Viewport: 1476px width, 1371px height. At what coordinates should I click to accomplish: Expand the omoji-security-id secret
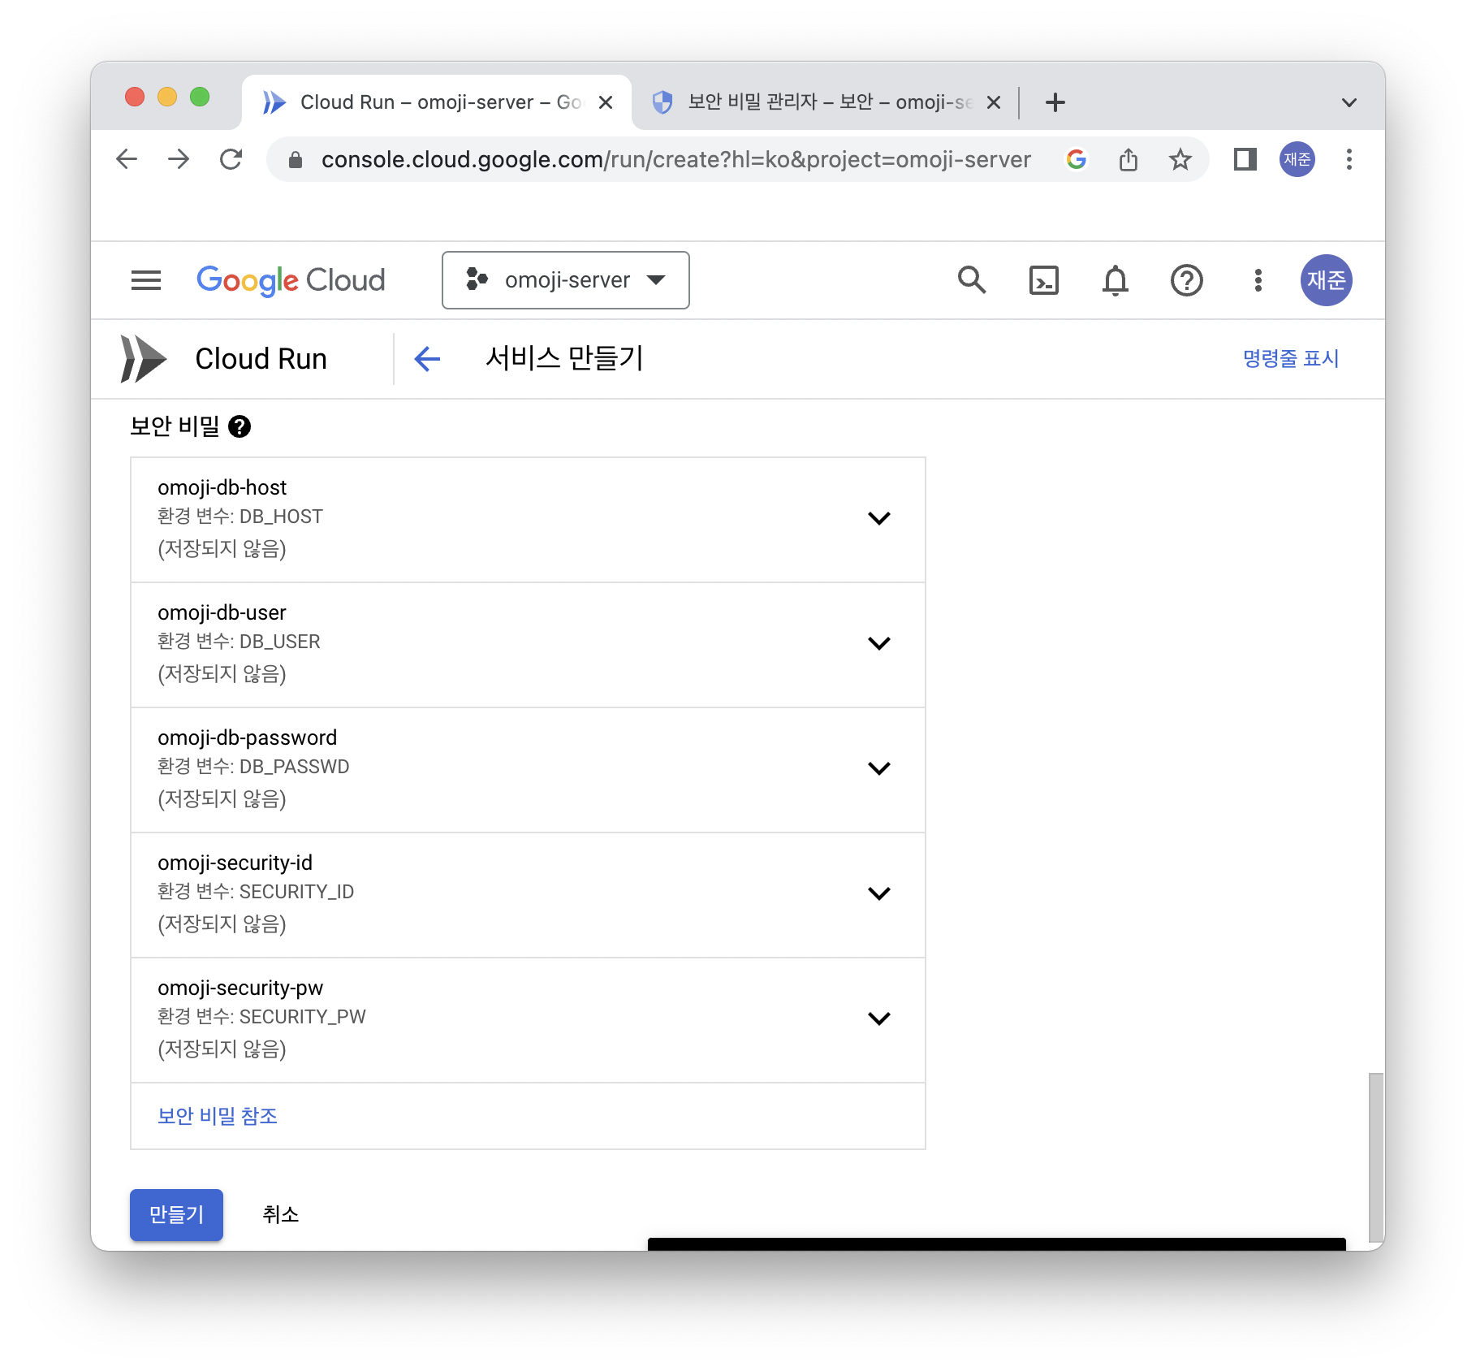tap(879, 893)
